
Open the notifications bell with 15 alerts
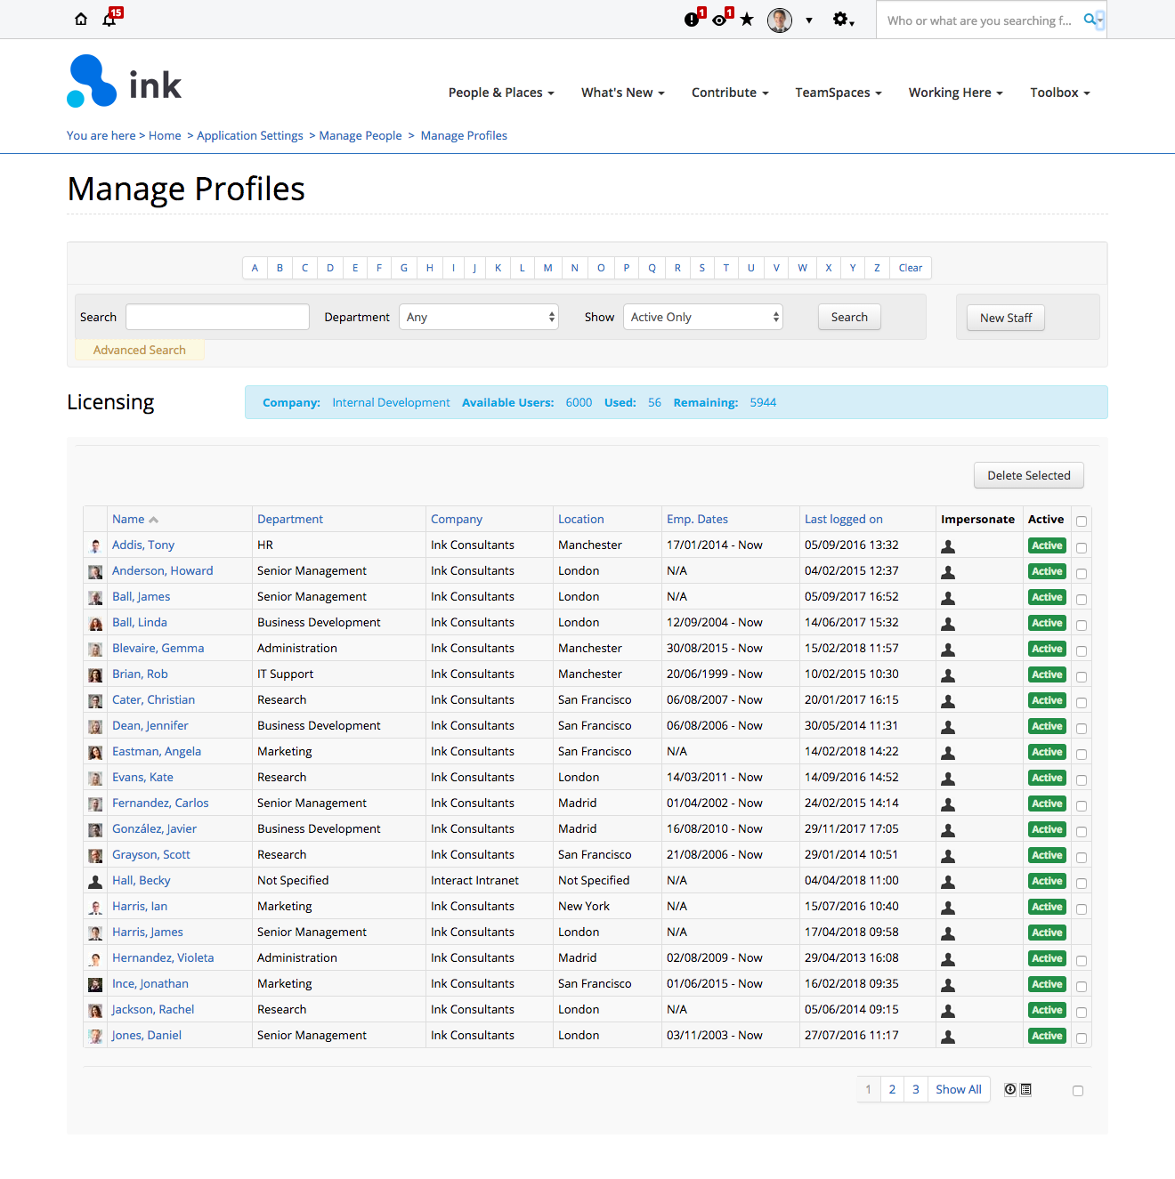coord(110,20)
